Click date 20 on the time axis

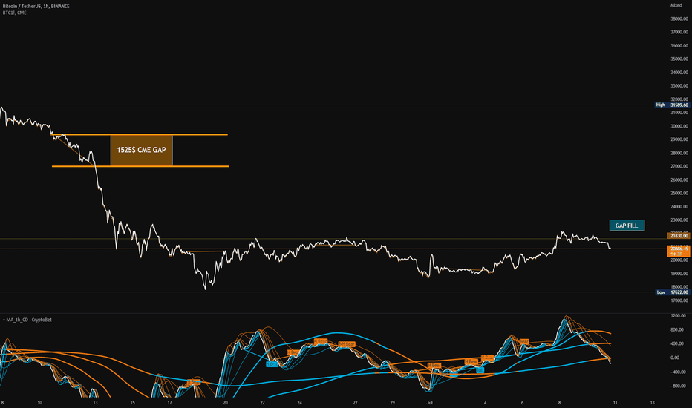click(225, 403)
